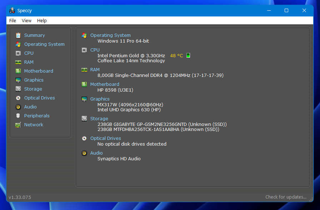The width and height of the screenshot is (320, 210).
Task: Click the Peripherals mouse icon in sidebar
Action: (18, 116)
